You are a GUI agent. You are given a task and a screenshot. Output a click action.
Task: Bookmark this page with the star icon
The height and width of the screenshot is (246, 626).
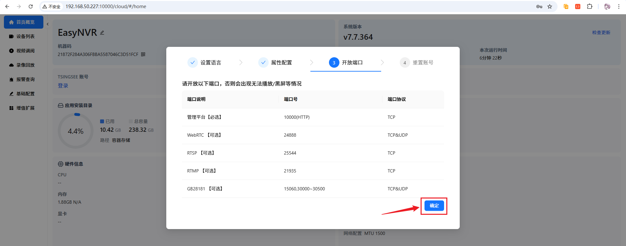coord(550,7)
